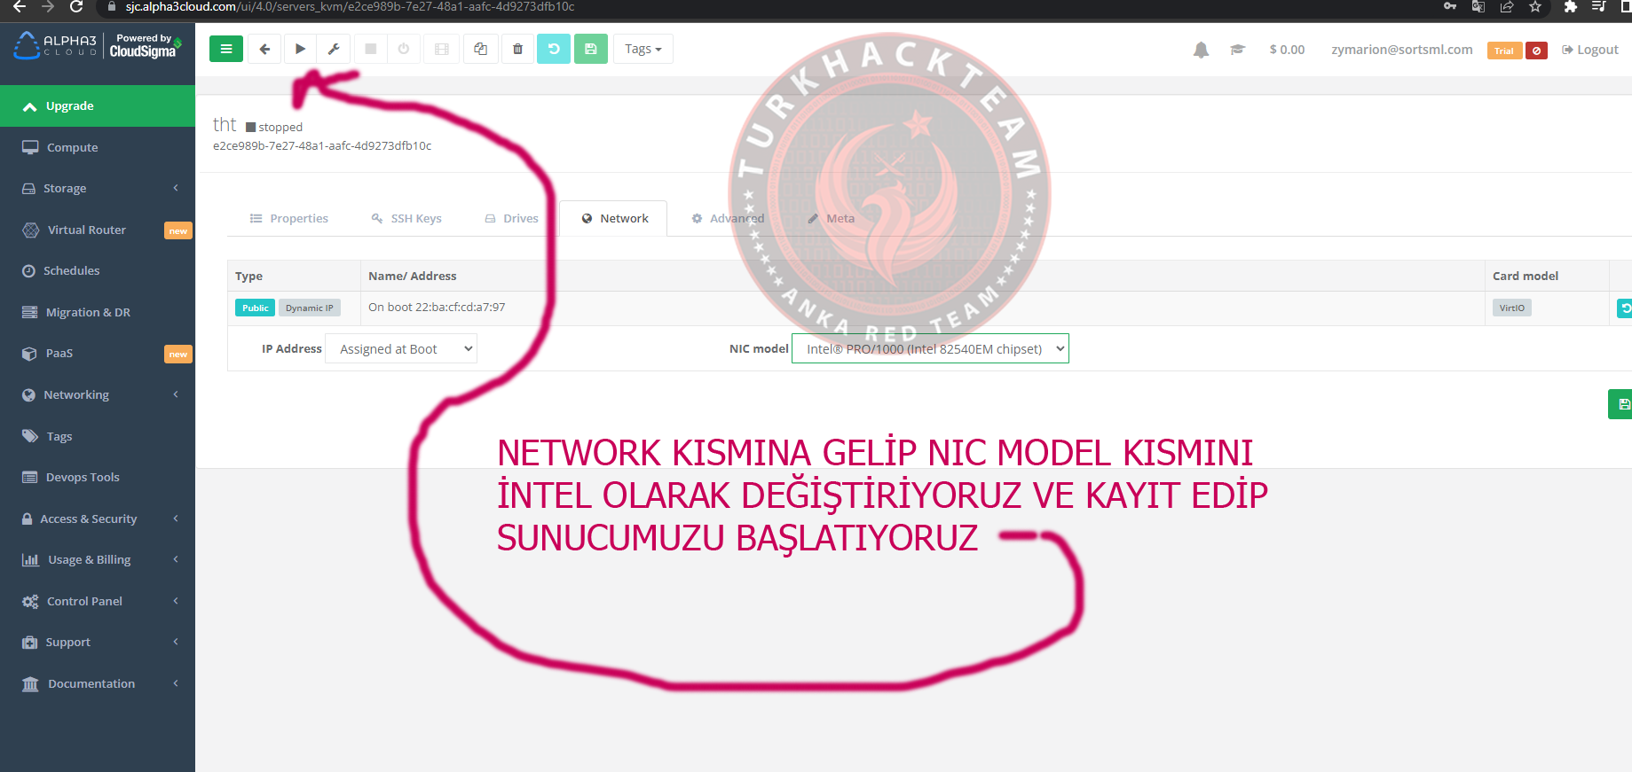Click the red ban icon badge
The width and height of the screenshot is (1632, 772).
tap(1536, 51)
